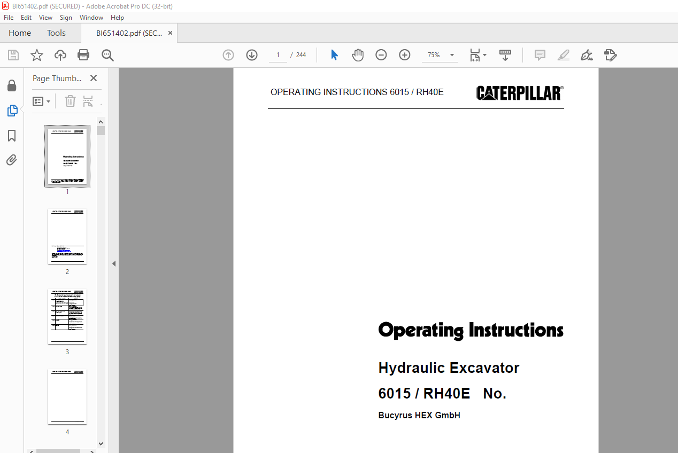Screen dimensions: 678x453
Task: Click the upload to cloud icon
Action: (60, 55)
